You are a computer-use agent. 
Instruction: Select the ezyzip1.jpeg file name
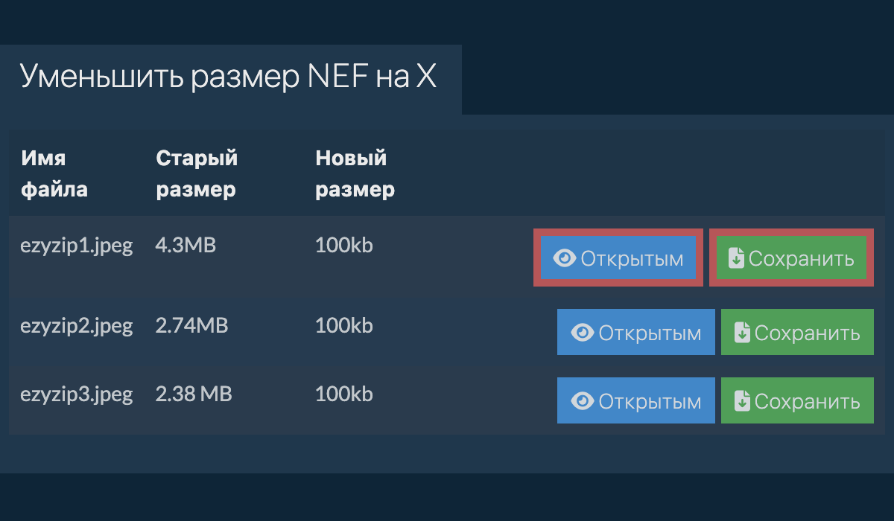pos(77,245)
